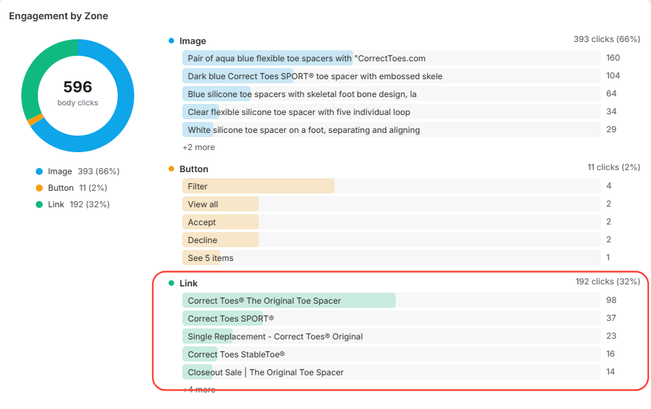
Task: Click the '596 body clicks' center label
Action: pyautogui.click(x=78, y=93)
